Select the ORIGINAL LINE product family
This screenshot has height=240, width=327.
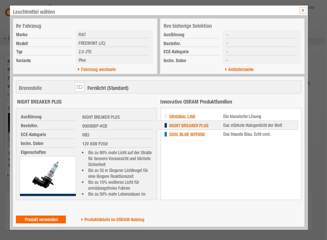pyautogui.click(x=182, y=117)
